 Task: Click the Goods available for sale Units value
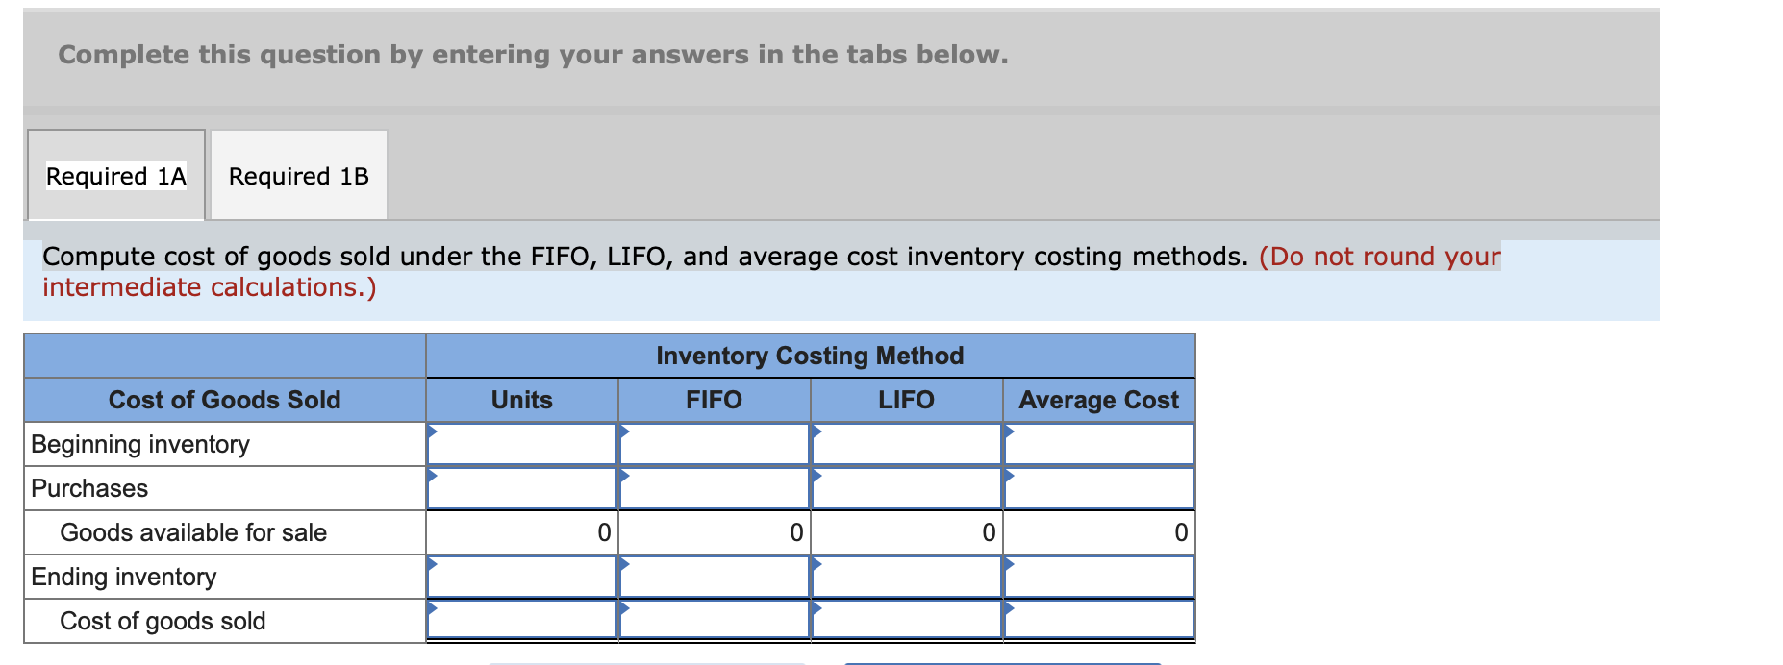(602, 531)
